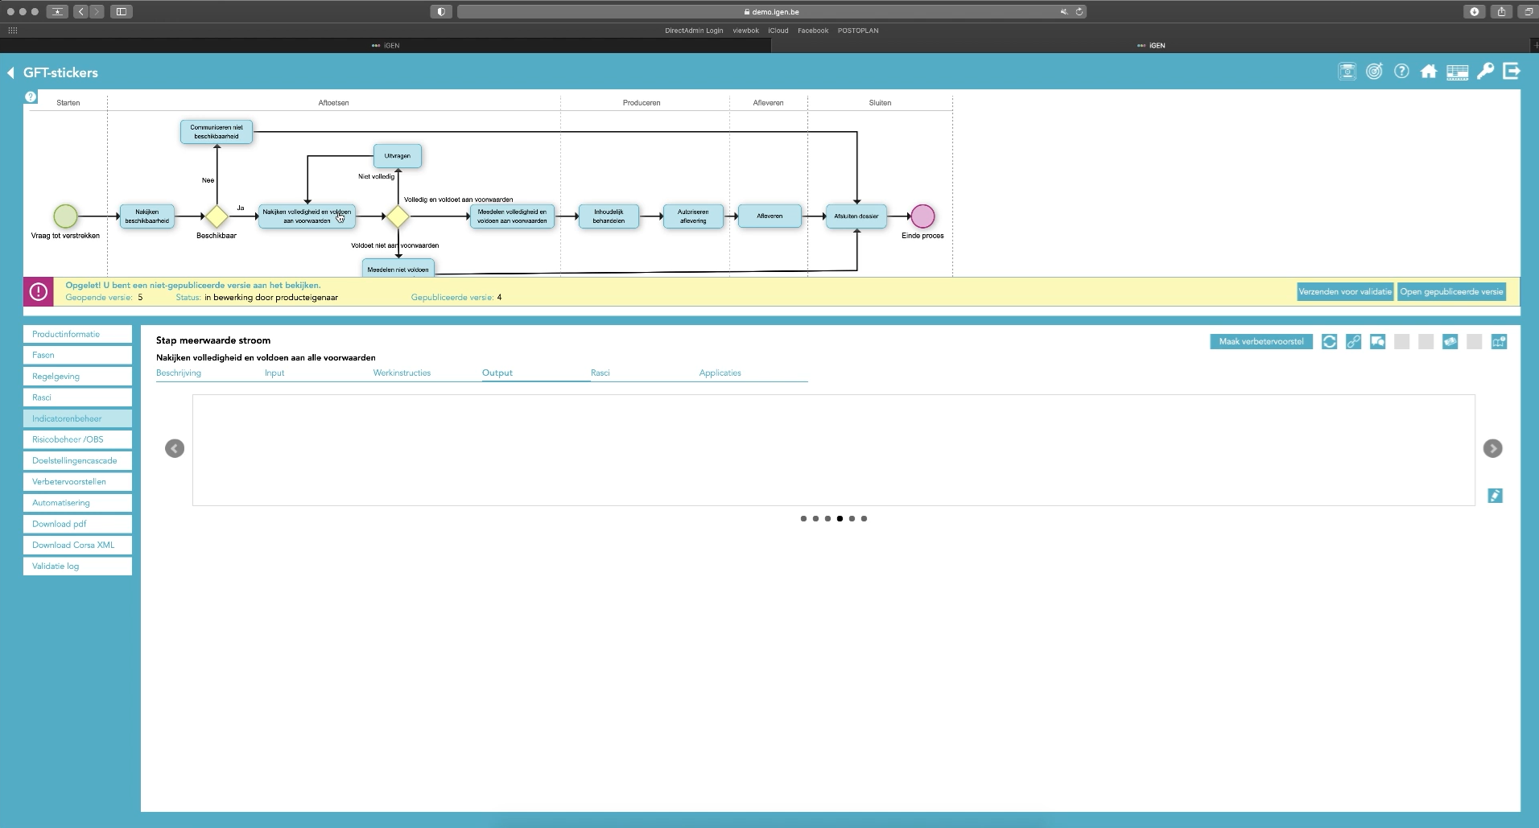Go back using the arrow beside GFT-stickers
The height and width of the screenshot is (828, 1539).
pyautogui.click(x=10, y=72)
